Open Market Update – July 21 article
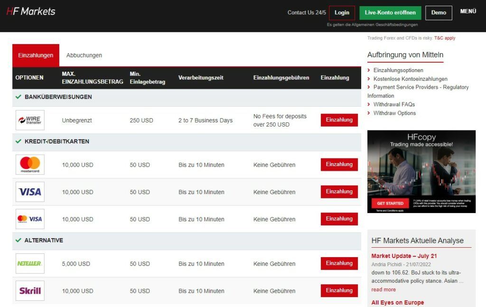The height and width of the screenshot is (307, 486). point(404,256)
